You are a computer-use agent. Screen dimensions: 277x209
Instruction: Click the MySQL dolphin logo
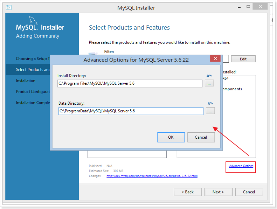33,20
